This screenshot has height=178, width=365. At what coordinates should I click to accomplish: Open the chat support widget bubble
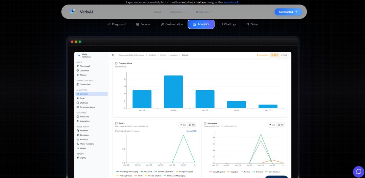click(x=359, y=171)
